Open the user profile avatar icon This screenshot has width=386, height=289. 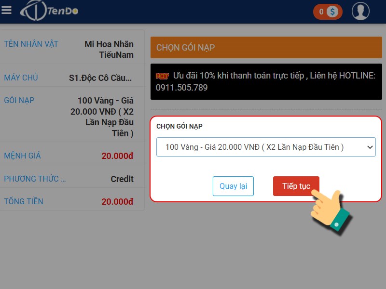(360, 11)
